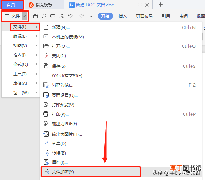Expand the 表格(A) submenu
This screenshot has width=205, height=180.
pos(21,83)
